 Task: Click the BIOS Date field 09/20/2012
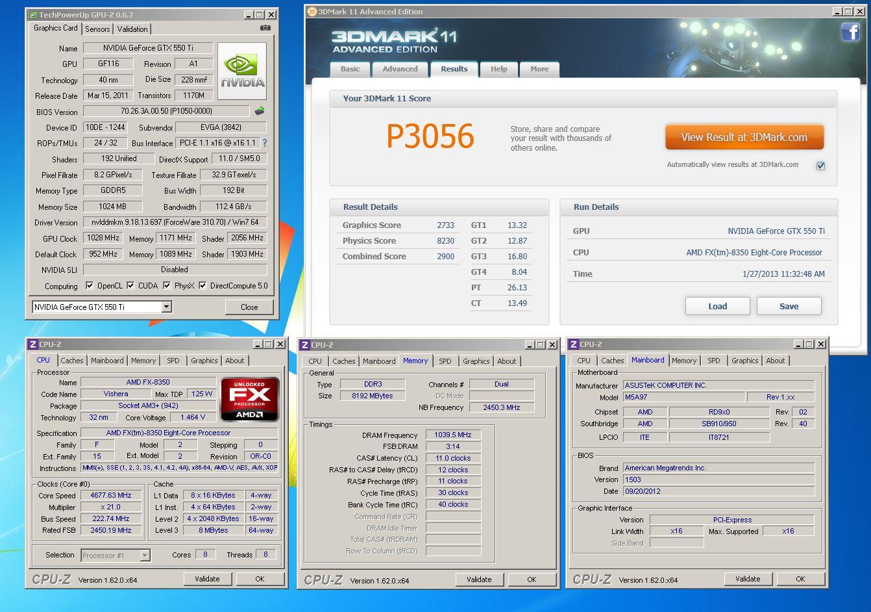tap(718, 491)
